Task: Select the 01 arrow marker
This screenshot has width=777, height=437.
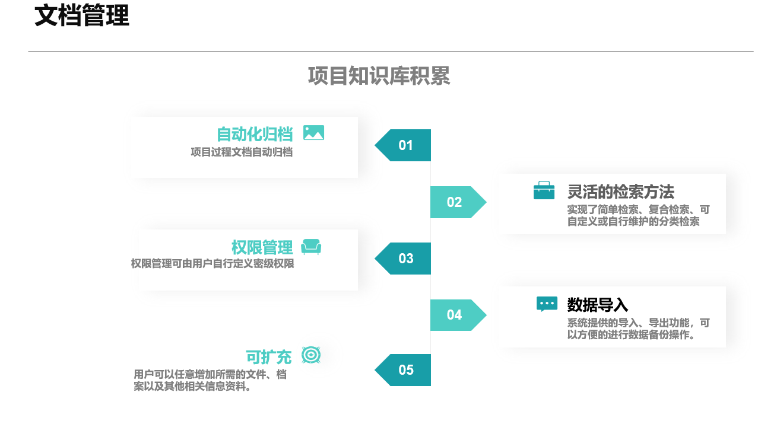Action: pos(402,145)
